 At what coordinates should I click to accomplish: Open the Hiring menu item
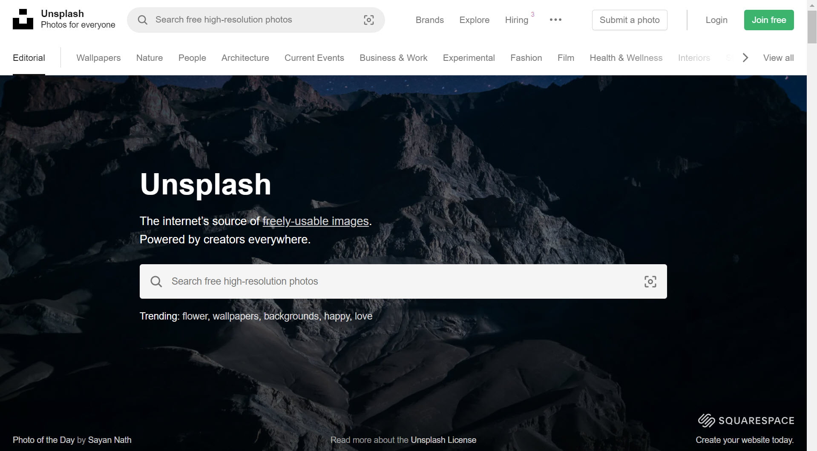pyautogui.click(x=516, y=20)
